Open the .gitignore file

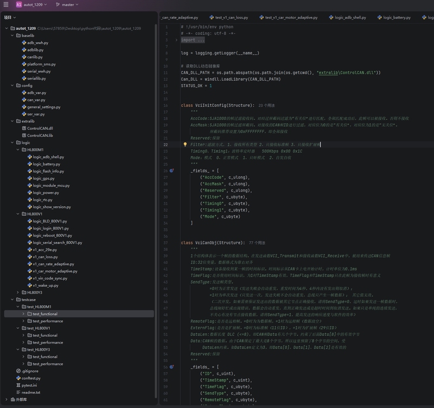[30, 371]
